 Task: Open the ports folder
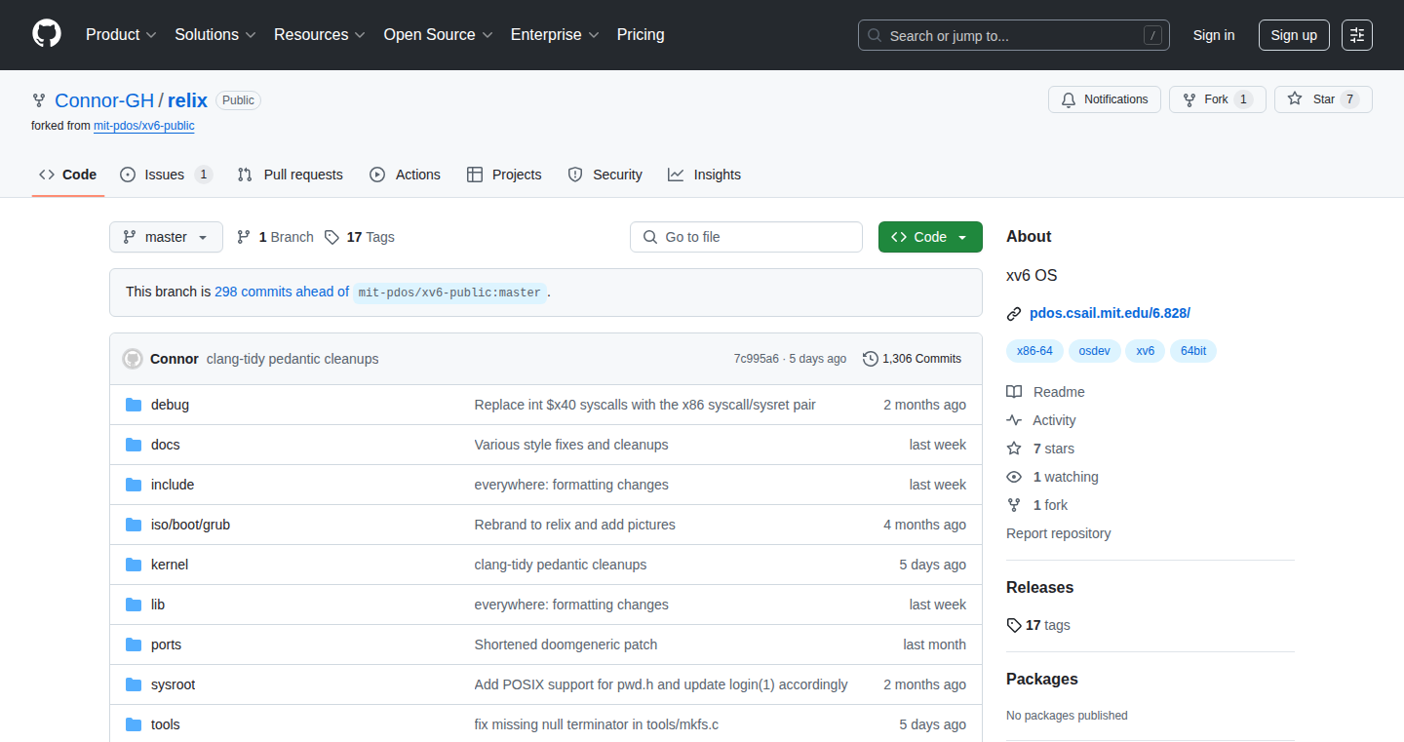click(166, 644)
